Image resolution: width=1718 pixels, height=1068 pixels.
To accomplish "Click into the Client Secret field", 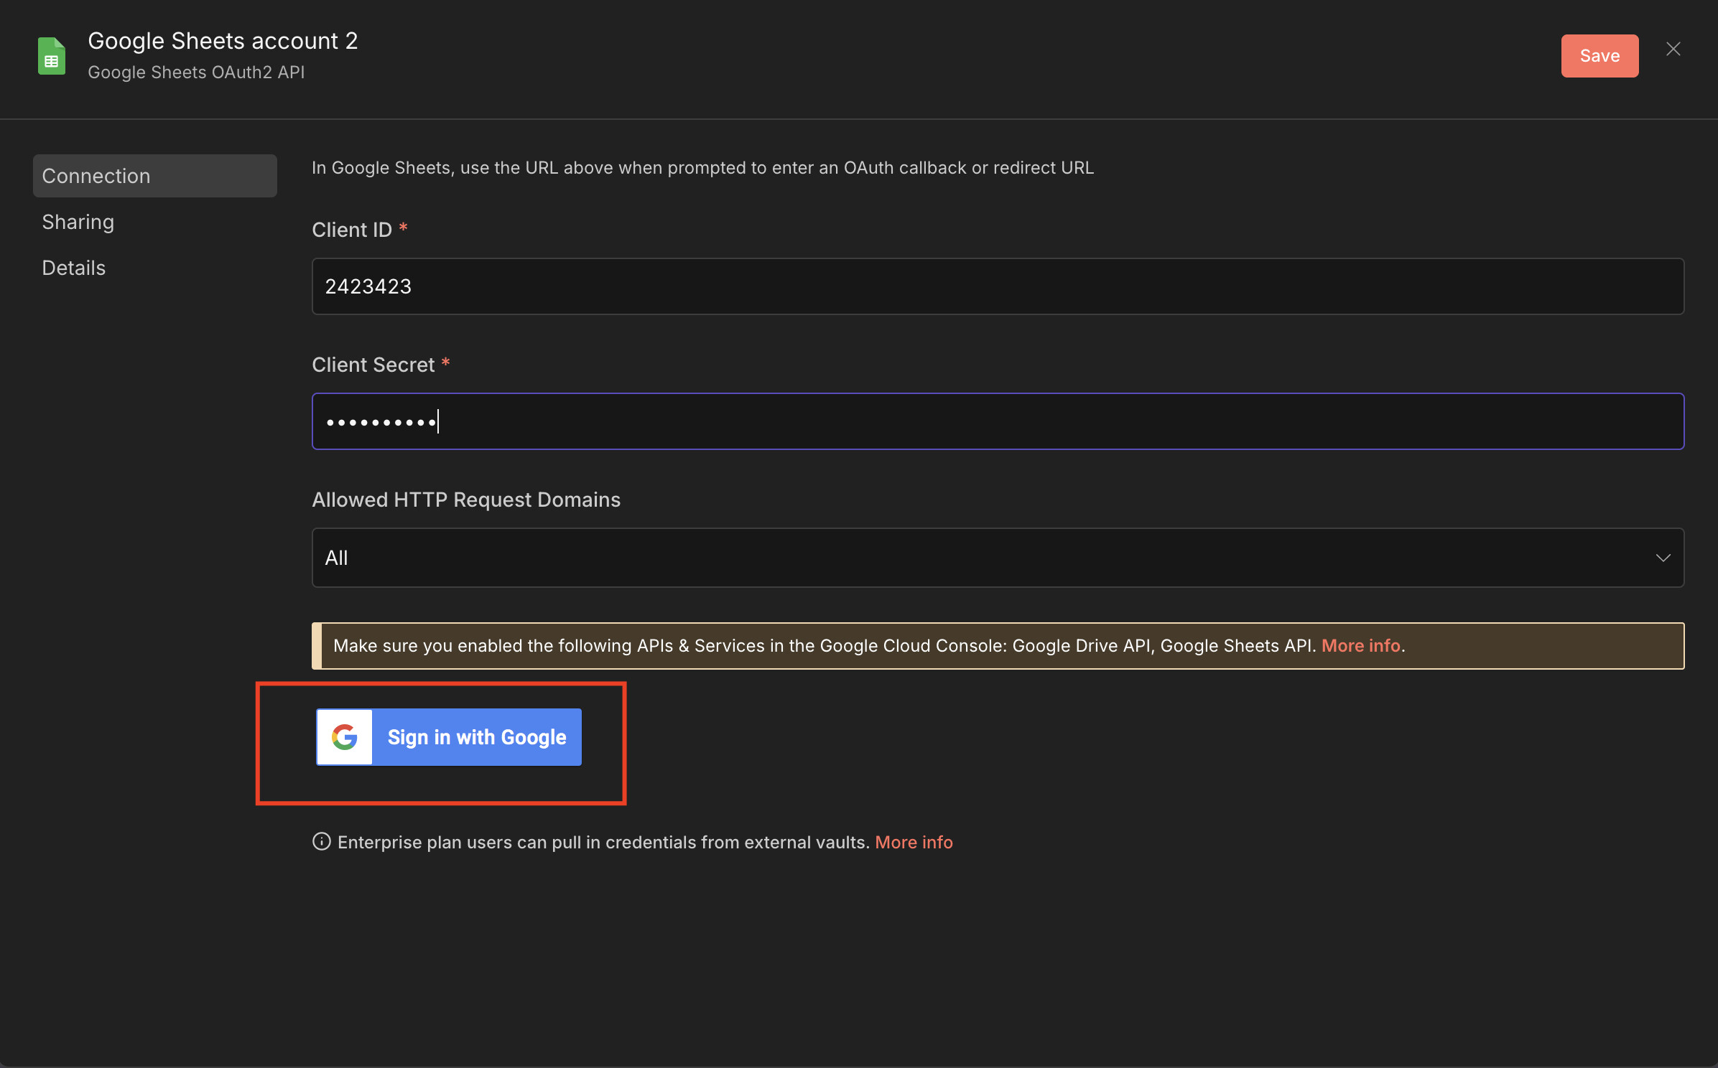I will point(997,421).
